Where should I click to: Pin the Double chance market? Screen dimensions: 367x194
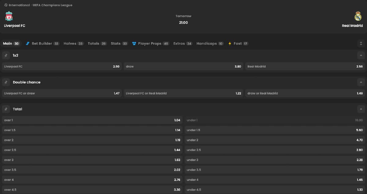[x=6, y=82]
